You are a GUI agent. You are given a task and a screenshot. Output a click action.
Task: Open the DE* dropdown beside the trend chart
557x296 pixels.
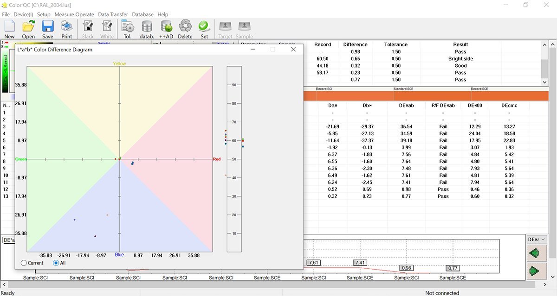click(x=538, y=239)
